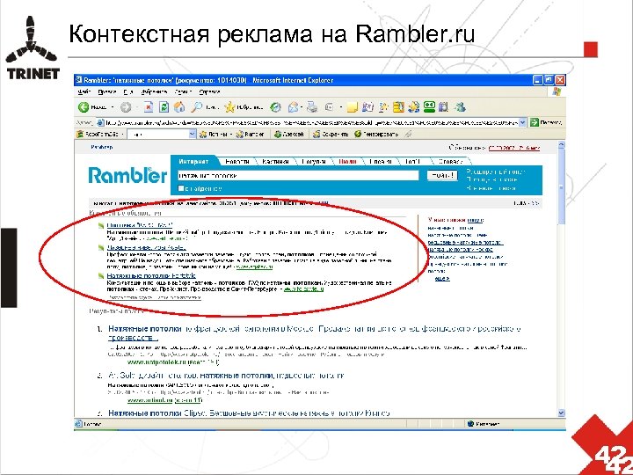
Task: Click the green Rambler logo
Action: 127,175
